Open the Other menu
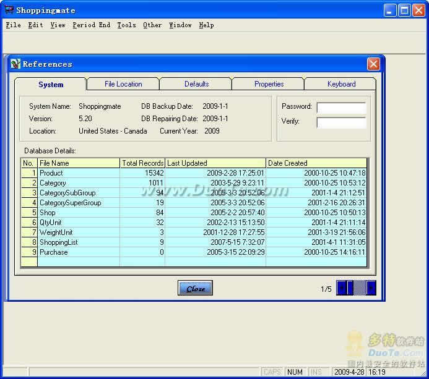429x379 pixels. click(152, 25)
